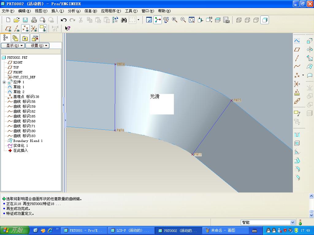Toggle the spin center display

click(x=158, y=20)
